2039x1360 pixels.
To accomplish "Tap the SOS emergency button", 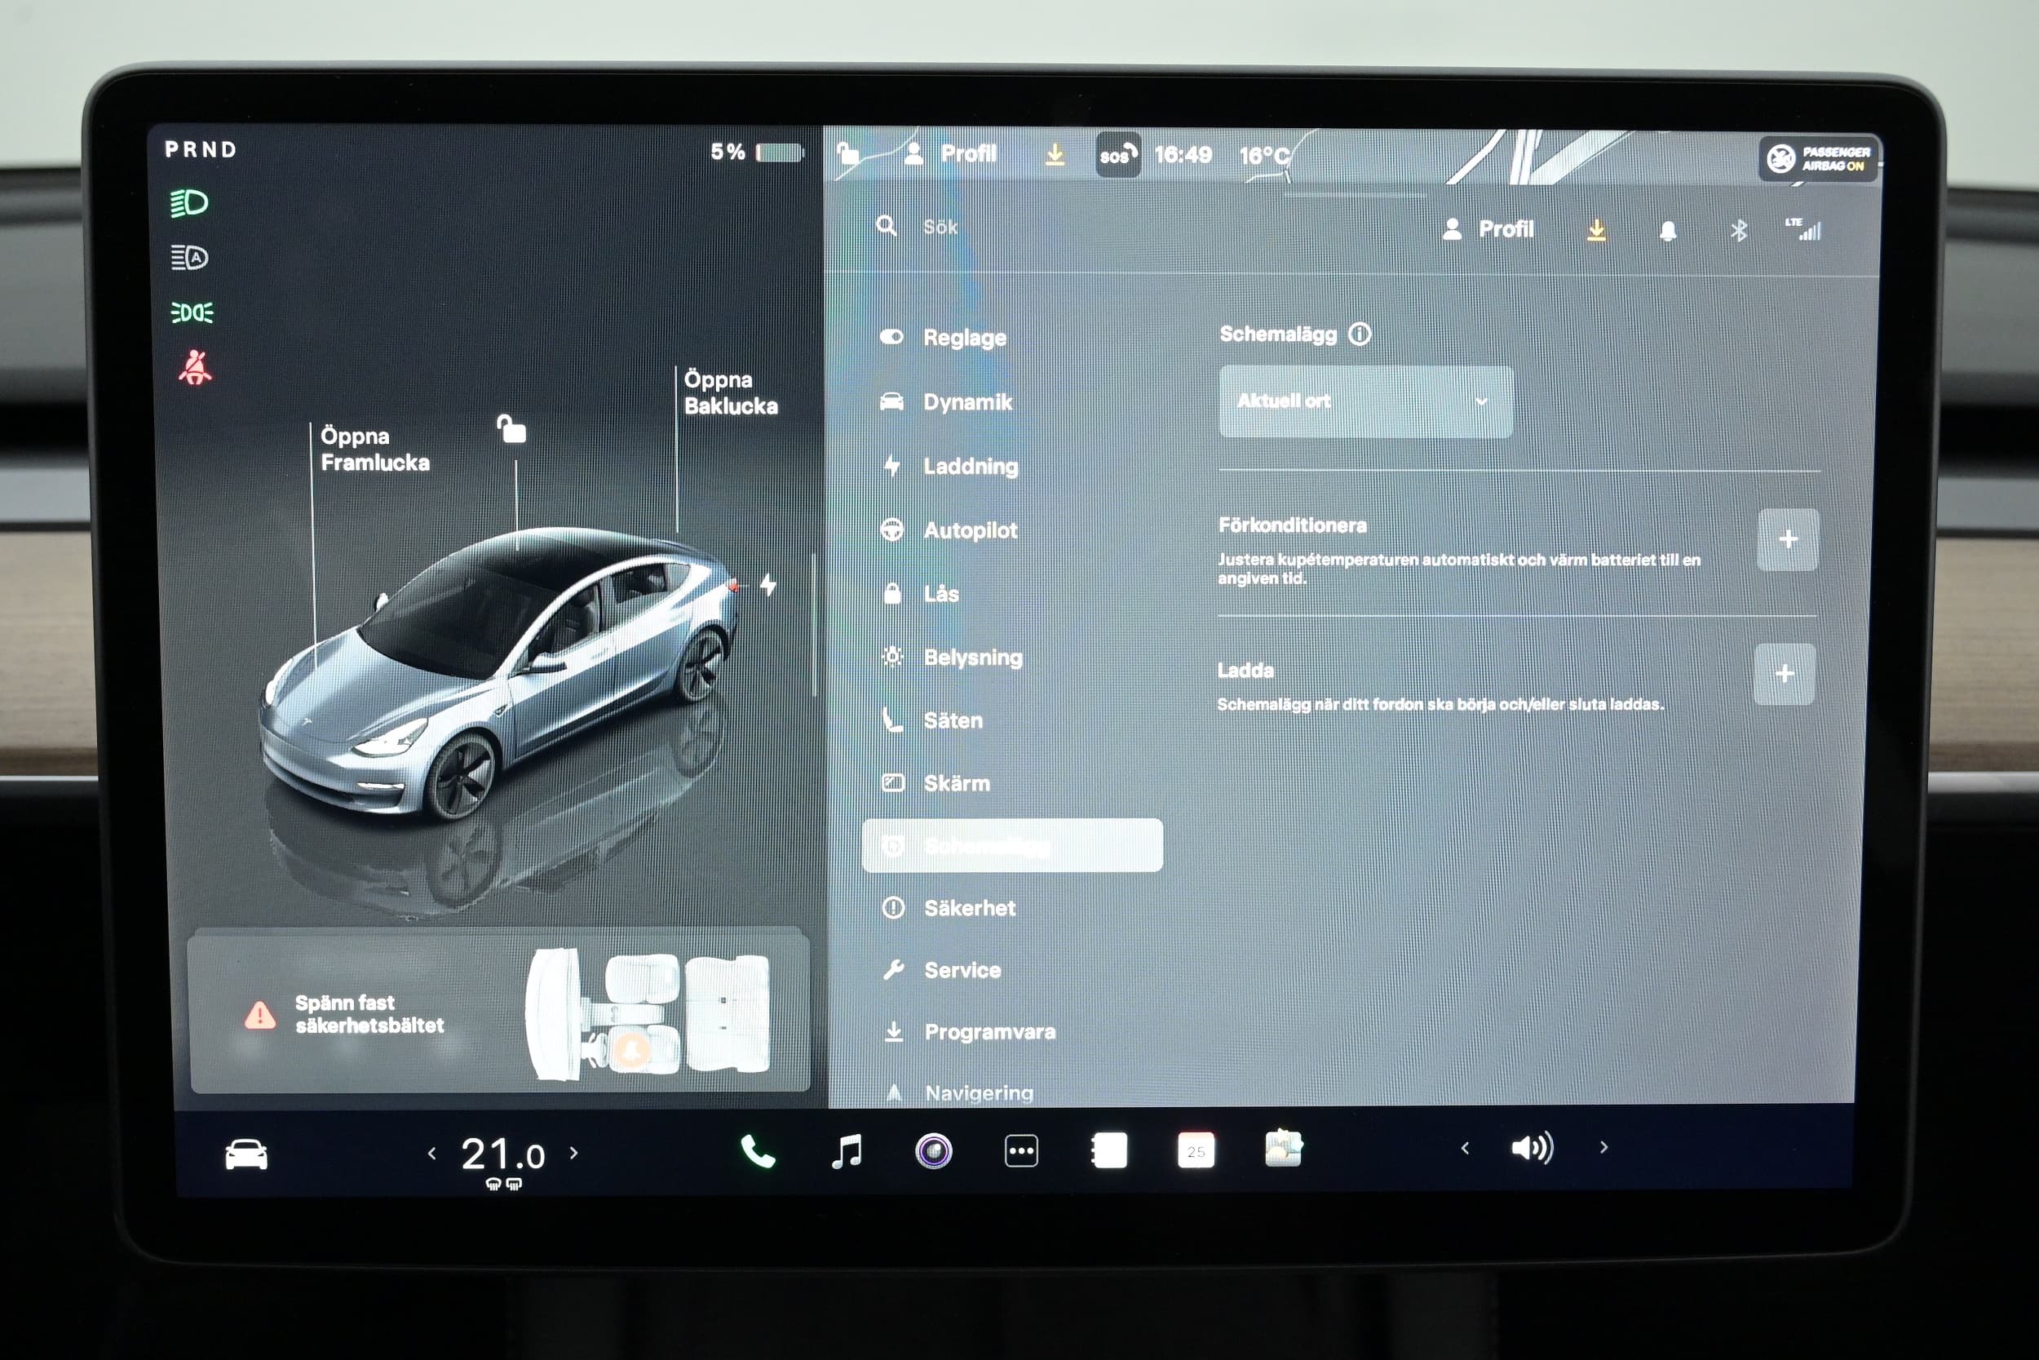I will click(x=1117, y=155).
